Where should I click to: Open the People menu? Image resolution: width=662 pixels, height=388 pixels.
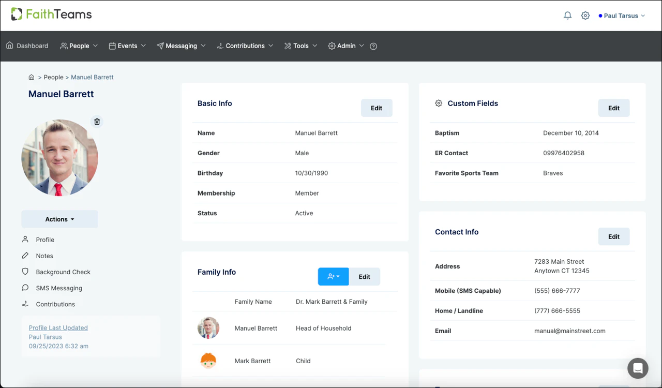tap(78, 46)
